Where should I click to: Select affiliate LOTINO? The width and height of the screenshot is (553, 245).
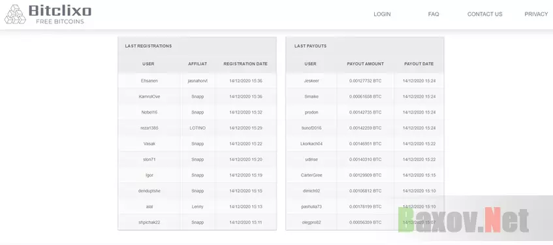[x=197, y=128]
